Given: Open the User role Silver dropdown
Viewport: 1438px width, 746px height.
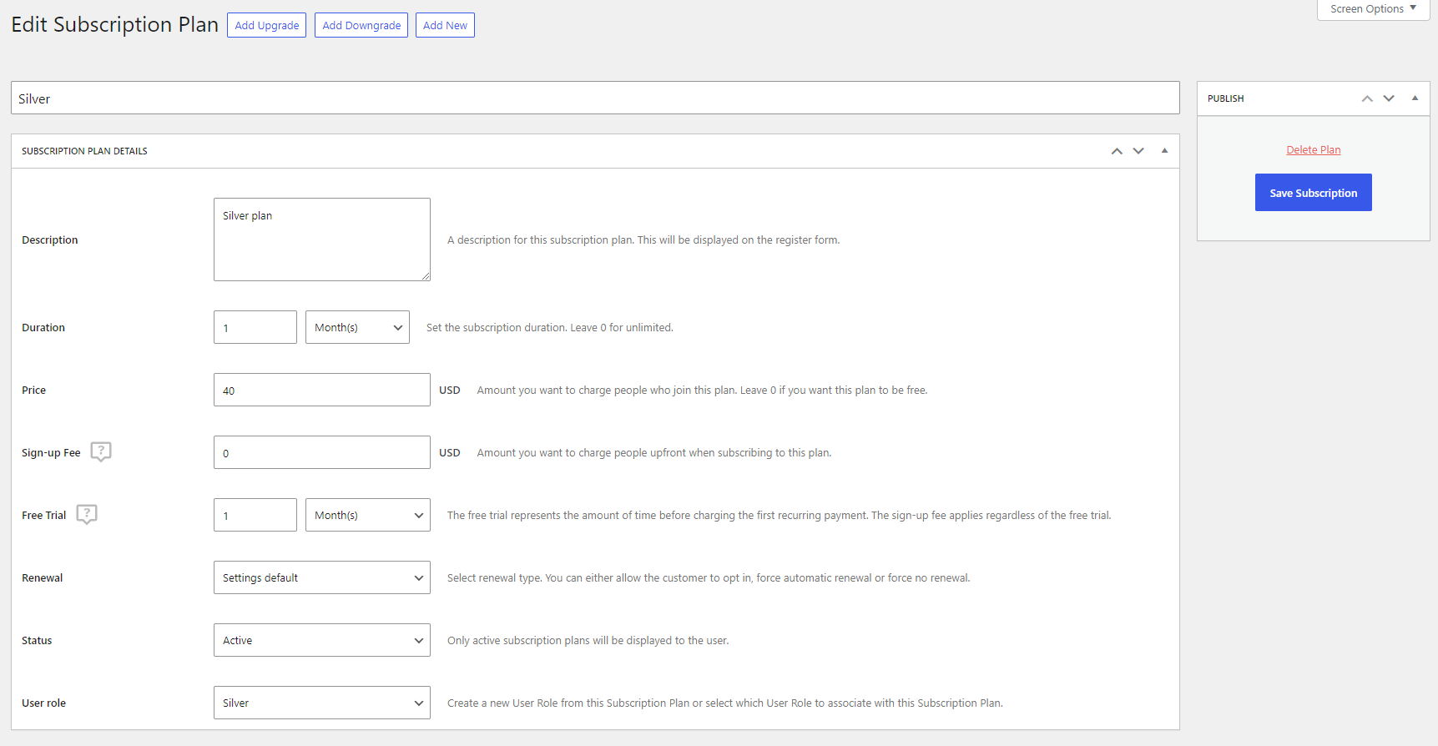Looking at the screenshot, I should click(322, 703).
